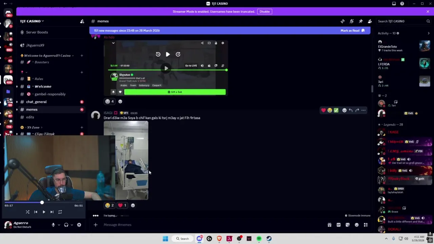Collapse the X9 Zone category
434x244 pixels.
[31, 127]
